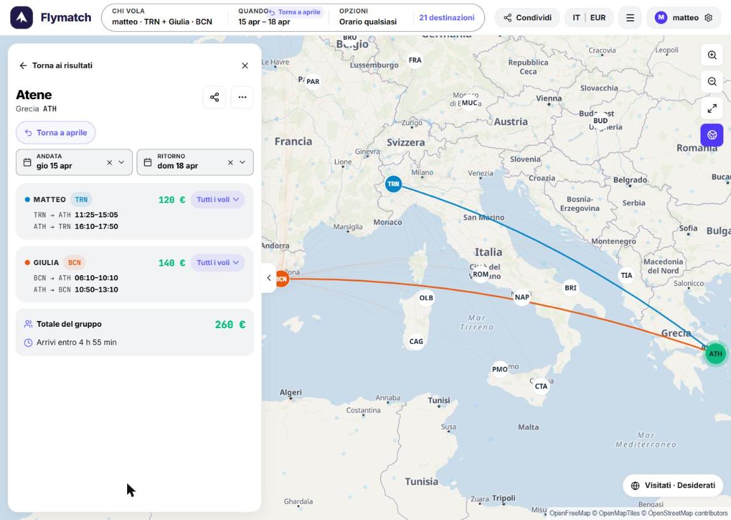731x520 pixels.
Task: Click the ROM airport marker
Action: pos(481,274)
